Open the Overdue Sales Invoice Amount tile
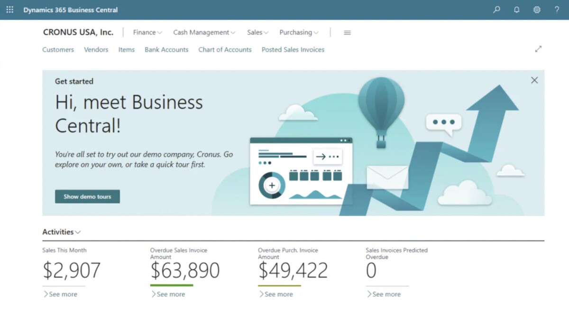569x310 pixels. pos(185,270)
